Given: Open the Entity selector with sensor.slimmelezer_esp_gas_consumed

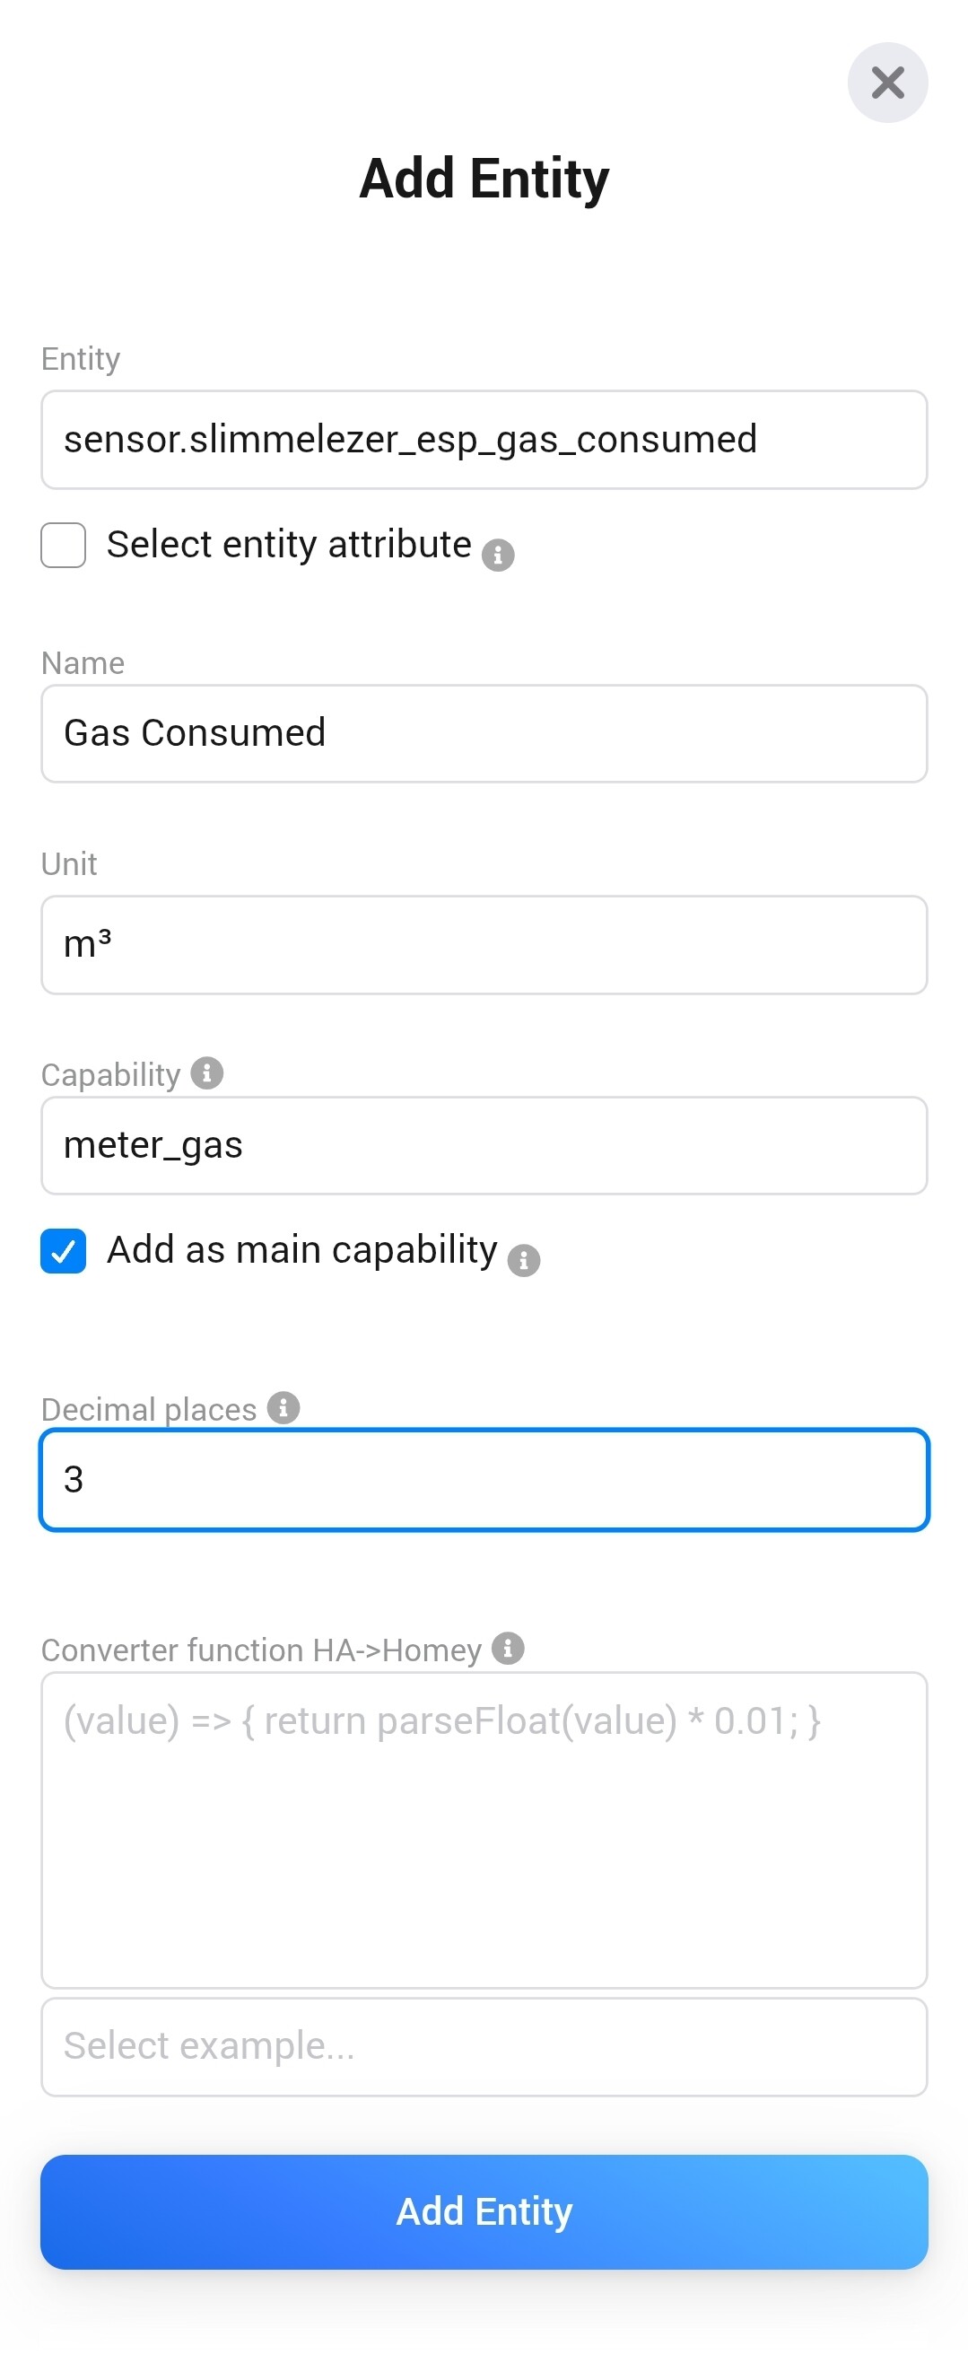Looking at the screenshot, I should [x=484, y=440].
